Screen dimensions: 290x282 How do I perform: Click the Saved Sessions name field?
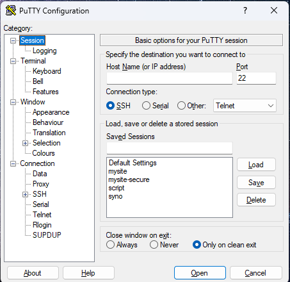(x=170, y=148)
